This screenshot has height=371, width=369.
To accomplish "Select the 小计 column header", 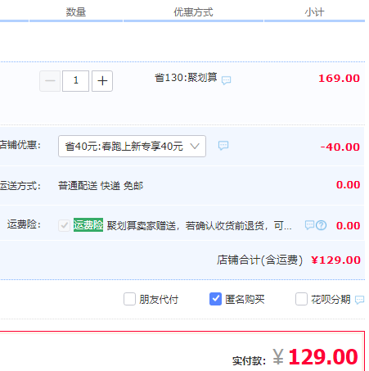I will coord(314,12).
